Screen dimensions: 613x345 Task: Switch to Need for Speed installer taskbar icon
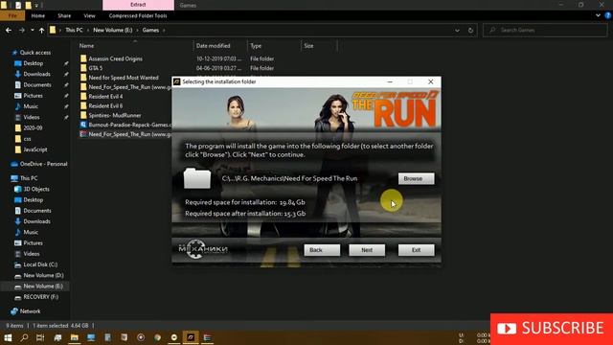191,337
